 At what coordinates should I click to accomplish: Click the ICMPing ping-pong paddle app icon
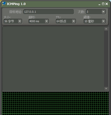point(4,3)
